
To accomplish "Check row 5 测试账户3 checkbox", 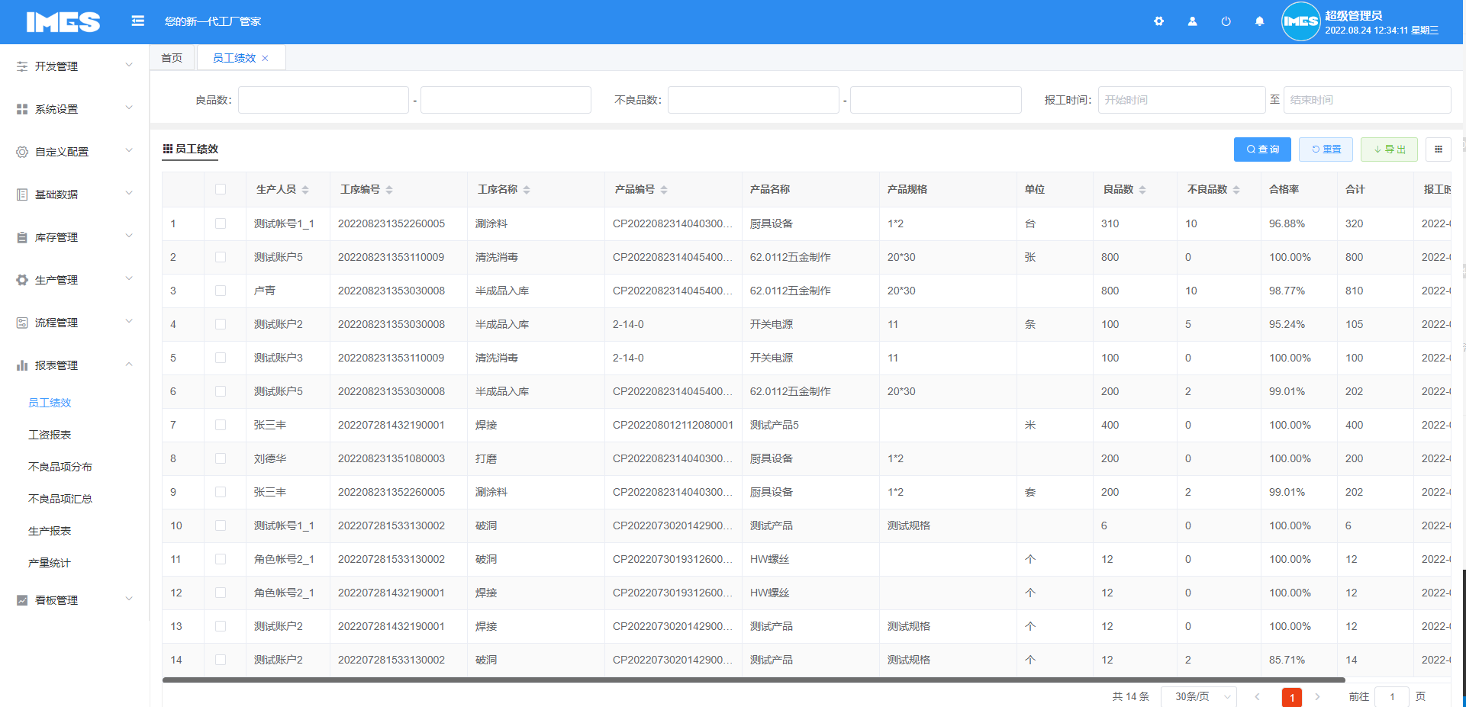I will 221,358.
